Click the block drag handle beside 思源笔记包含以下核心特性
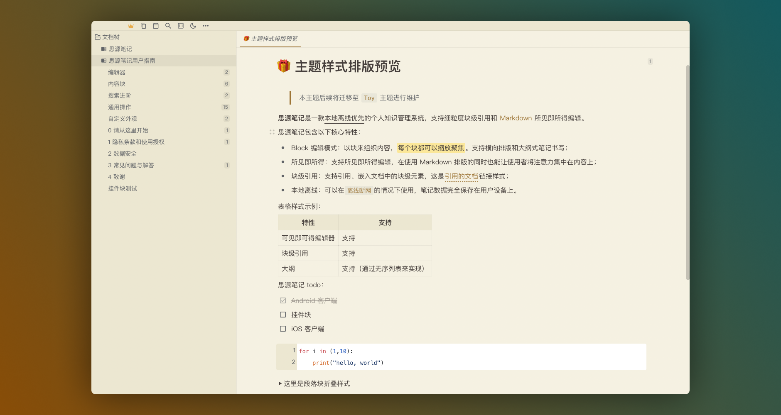Image resolution: width=781 pixels, height=415 pixels. tap(272, 132)
